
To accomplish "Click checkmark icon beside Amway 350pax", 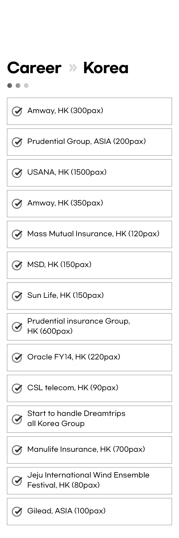I will click(17, 203).
